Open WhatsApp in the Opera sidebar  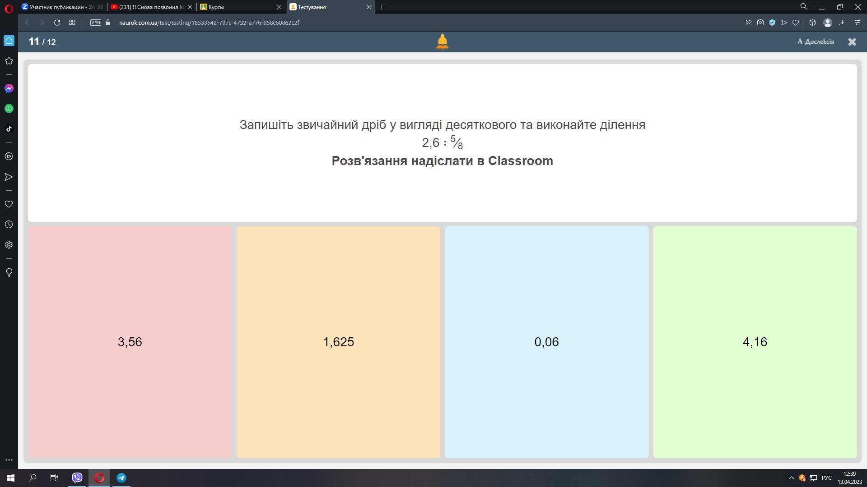pyautogui.click(x=9, y=109)
